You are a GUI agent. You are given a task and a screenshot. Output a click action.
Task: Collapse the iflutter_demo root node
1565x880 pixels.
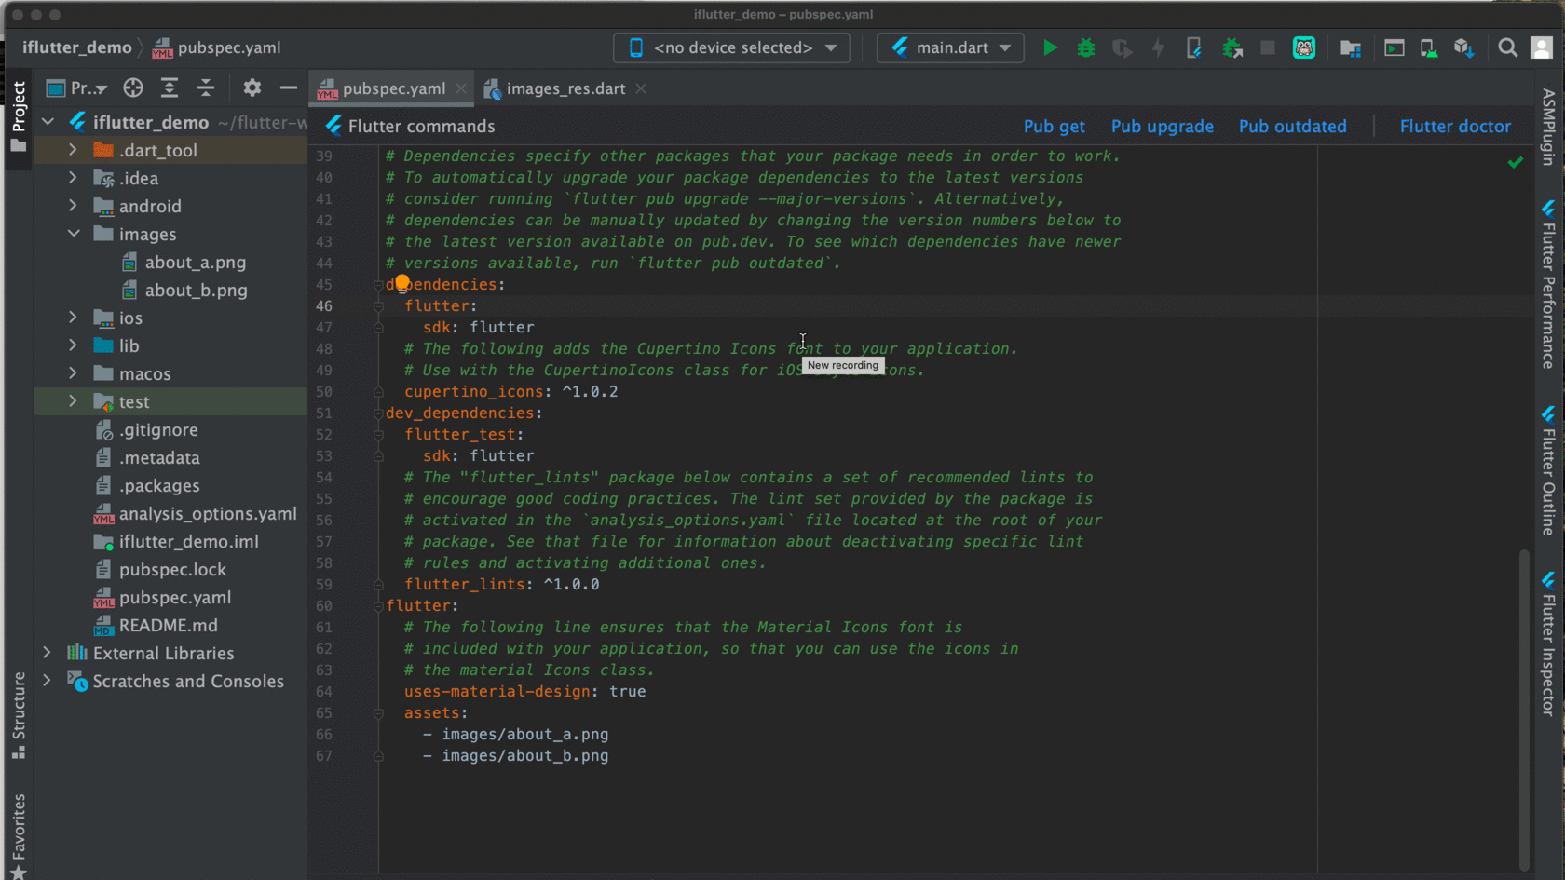point(48,122)
